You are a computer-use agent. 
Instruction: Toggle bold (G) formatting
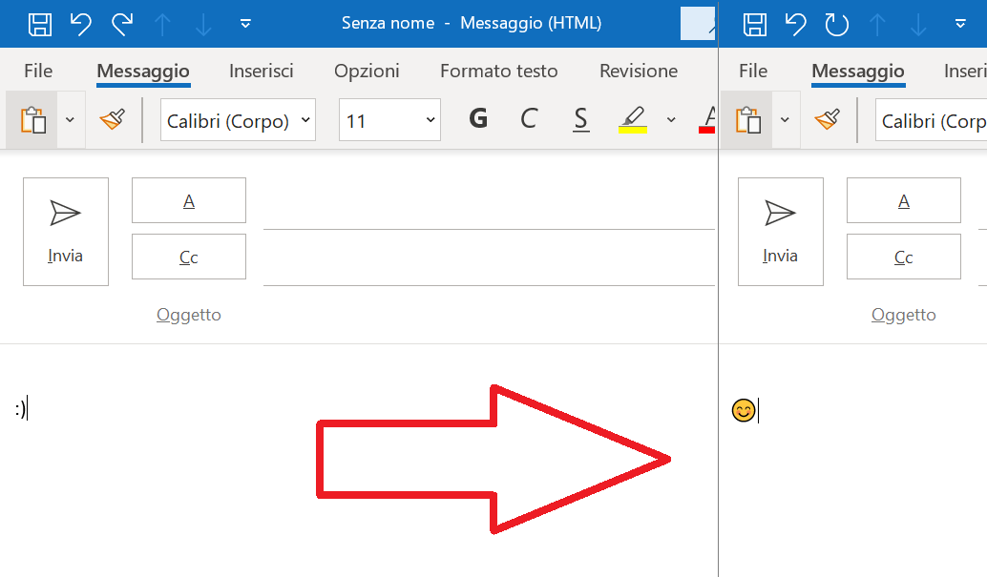pyautogui.click(x=478, y=119)
